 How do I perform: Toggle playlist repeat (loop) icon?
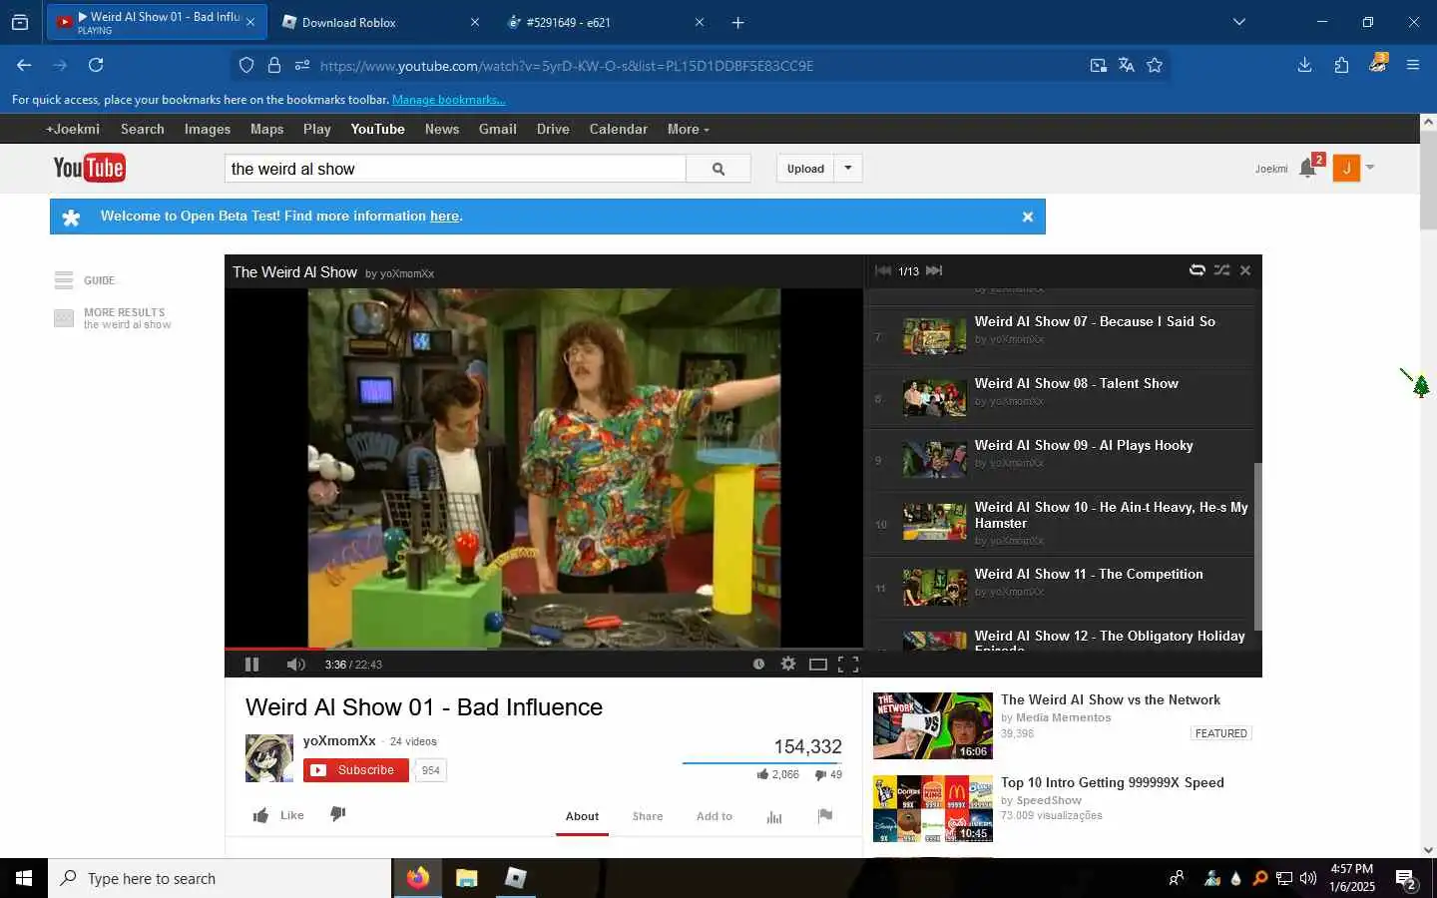1197,269
